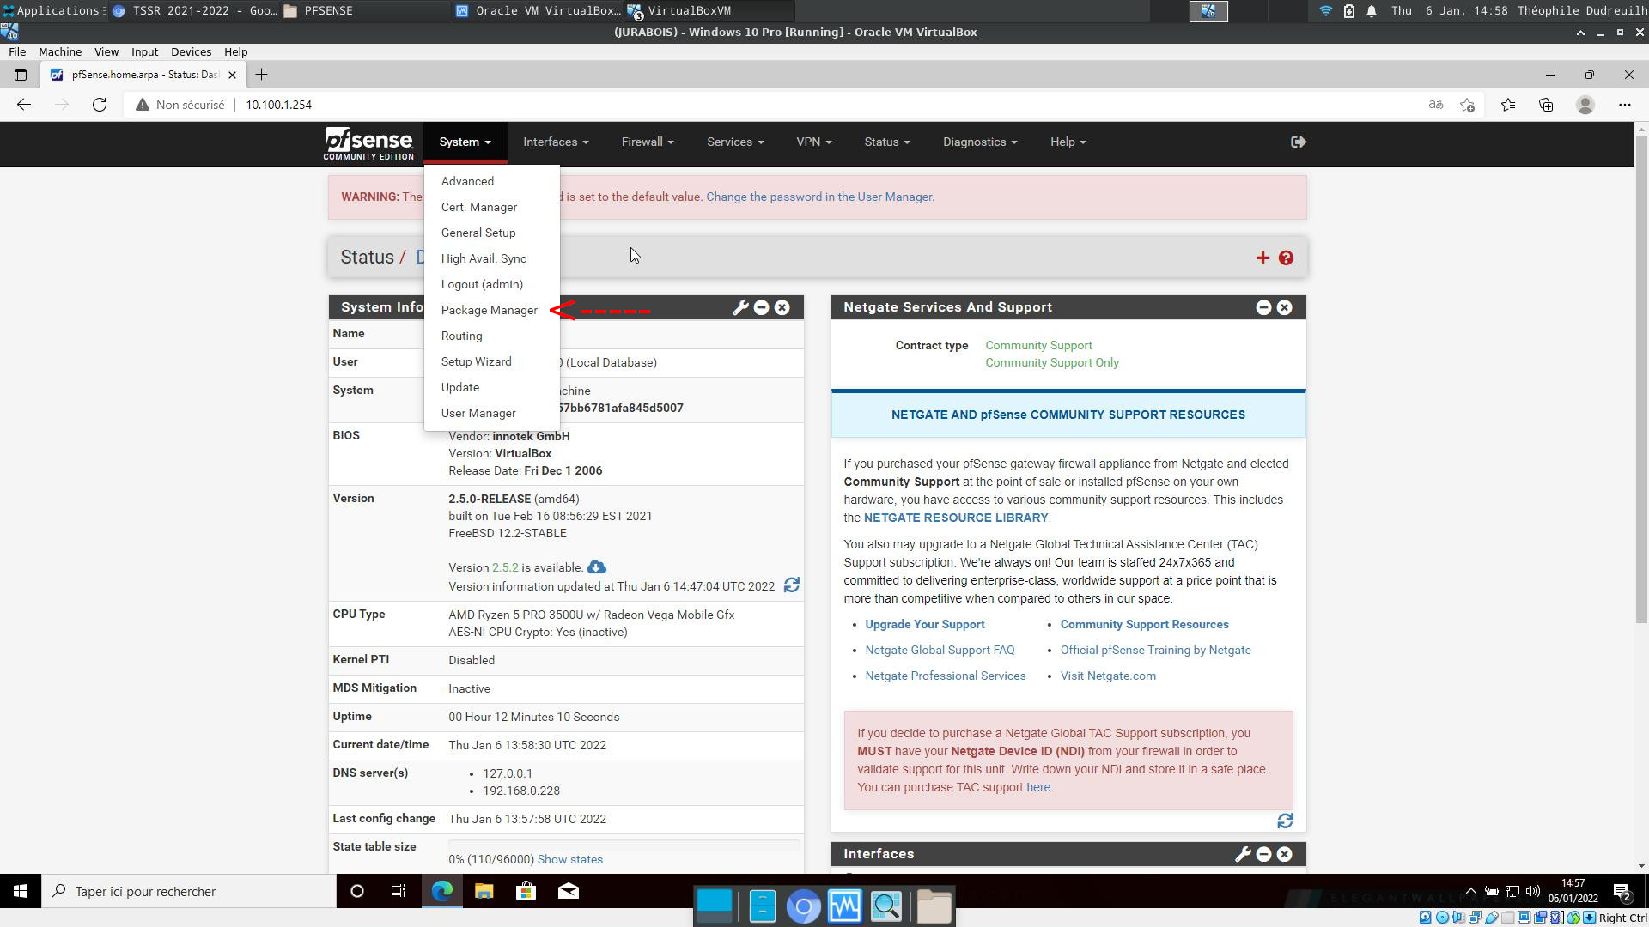Expand the Firewall dropdown menu
1649x927 pixels.
point(647,142)
